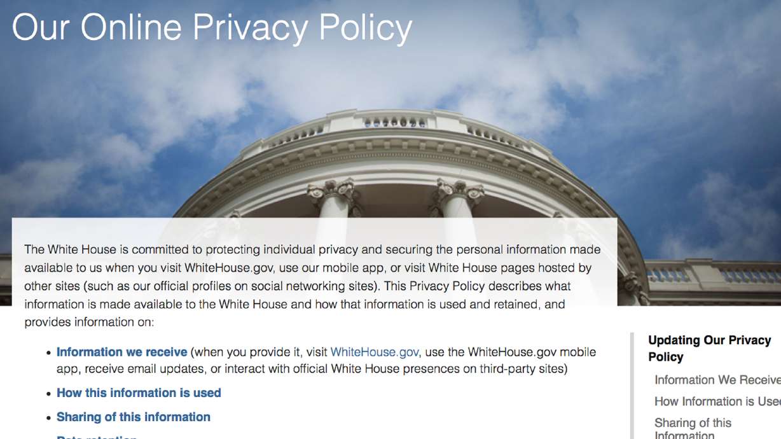The image size is (781, 439).
Task: Click the White House hero banner image
Action: (x=390, y=146)
